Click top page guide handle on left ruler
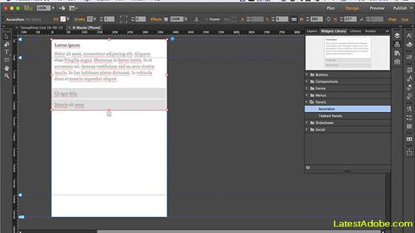 point(21,39)
